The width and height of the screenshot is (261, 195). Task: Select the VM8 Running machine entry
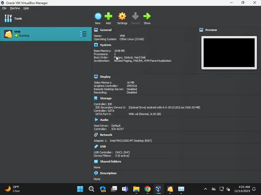point(46,34)
